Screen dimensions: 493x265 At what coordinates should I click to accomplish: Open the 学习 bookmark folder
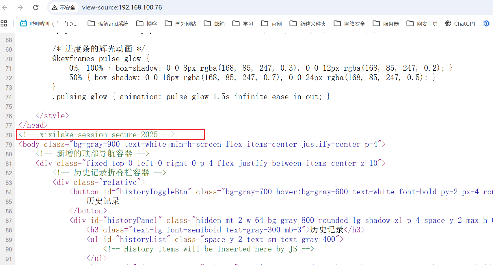(x=243, y=24)
